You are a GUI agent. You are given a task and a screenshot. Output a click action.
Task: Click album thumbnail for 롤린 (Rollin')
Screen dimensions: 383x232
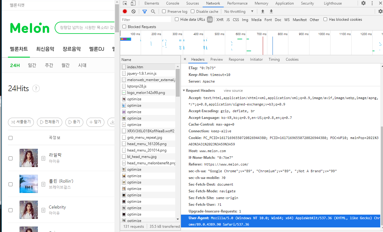coord(29,184)
